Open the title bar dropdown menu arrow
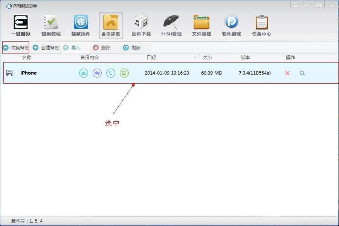This screenshot has height=226, width=339. coord(296,6)
